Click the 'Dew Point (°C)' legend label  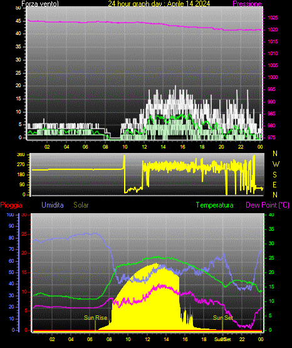click(x=268, y=205)
